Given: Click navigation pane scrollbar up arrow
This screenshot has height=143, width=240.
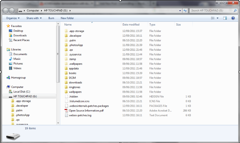Looking at the screenshot, I should tap(58, 24).
